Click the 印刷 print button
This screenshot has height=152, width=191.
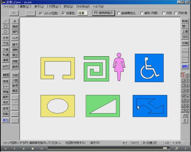coord(185,43)
